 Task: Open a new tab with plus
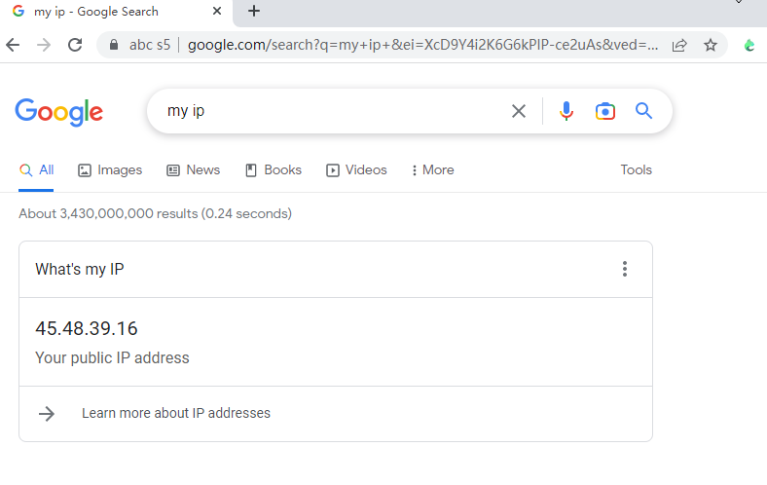click(254, 11)
